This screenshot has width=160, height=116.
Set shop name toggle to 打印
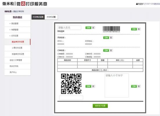coord(88,28)
